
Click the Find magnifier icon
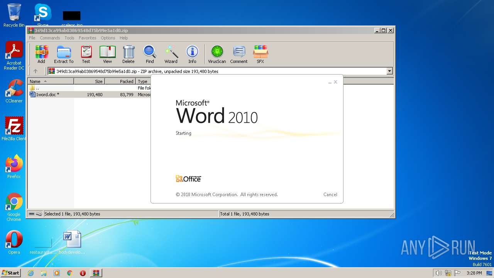click(150, 54)
